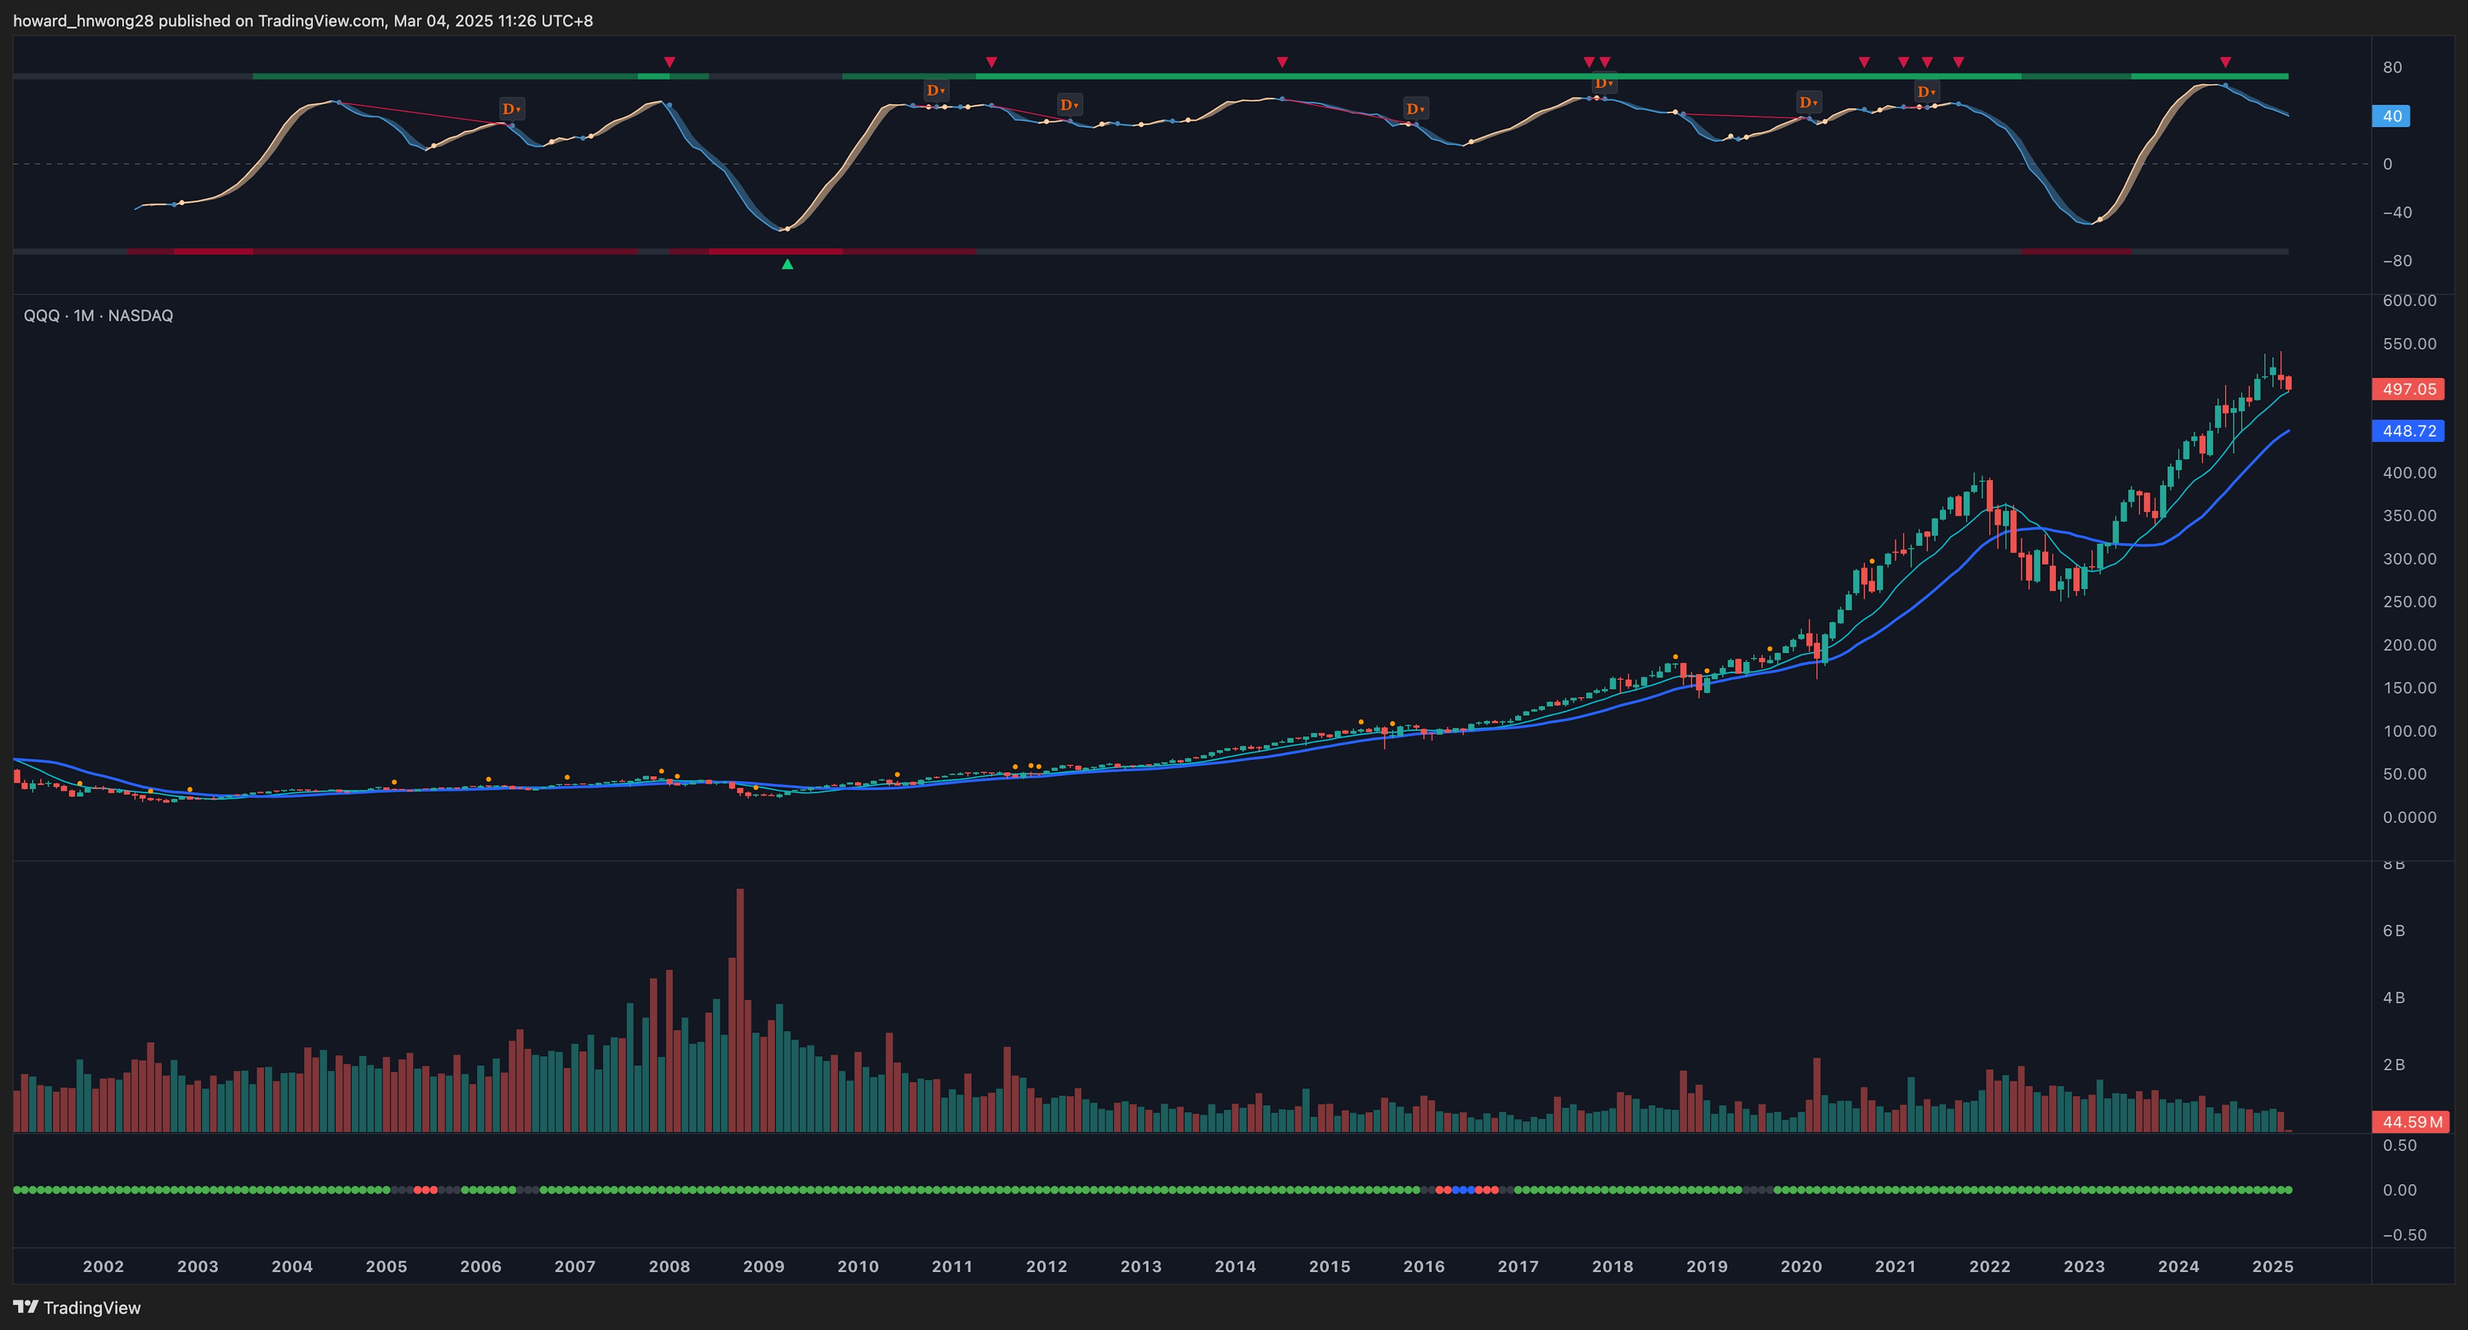Screen dimensions: 2468x1330
Task: Select the blue 448.72 moving average label
Action: coord(2409,431)
